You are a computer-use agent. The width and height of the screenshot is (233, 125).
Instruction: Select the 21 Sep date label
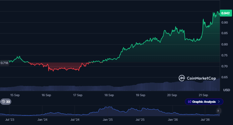click(203, 95)
